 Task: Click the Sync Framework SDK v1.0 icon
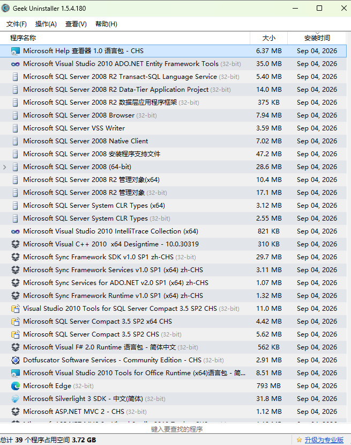16,257
